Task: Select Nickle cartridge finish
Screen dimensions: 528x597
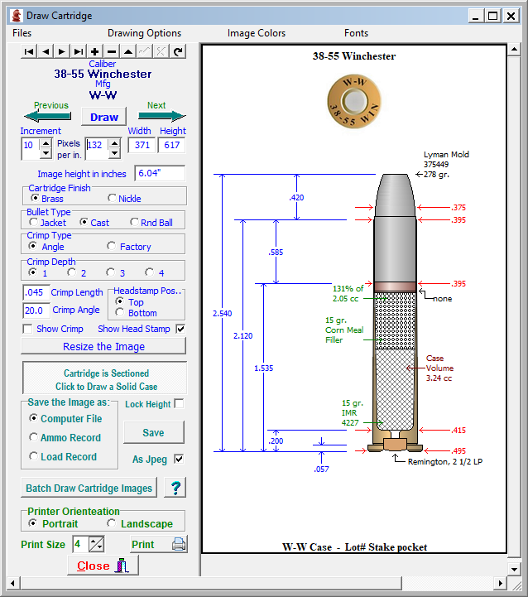Action: click(112, 198)
